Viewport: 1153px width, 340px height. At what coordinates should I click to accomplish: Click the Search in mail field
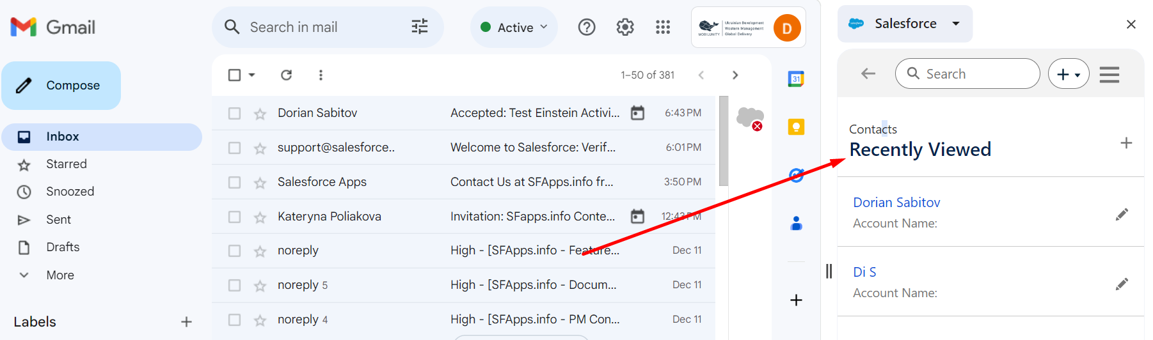[320, 27]
